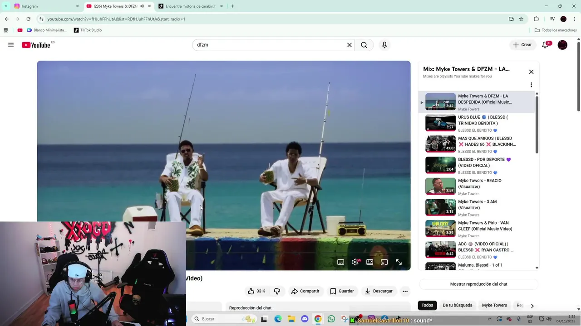Viewport: 581px width, 326px height.
Task: Play ADC (VIDEO OFICIAL) | BLESSD playlist item
Action: tap(477, 250)
